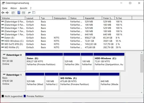144x103 pixels.
Task: Select the 100 MB partition on Datenträger 0
Action: 87,62
